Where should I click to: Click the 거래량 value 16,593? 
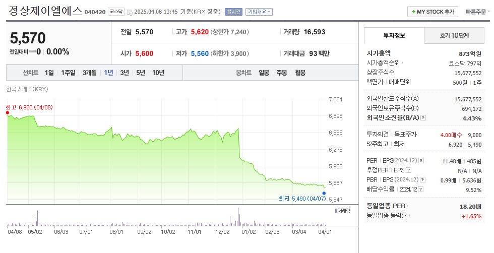point(315,32)
